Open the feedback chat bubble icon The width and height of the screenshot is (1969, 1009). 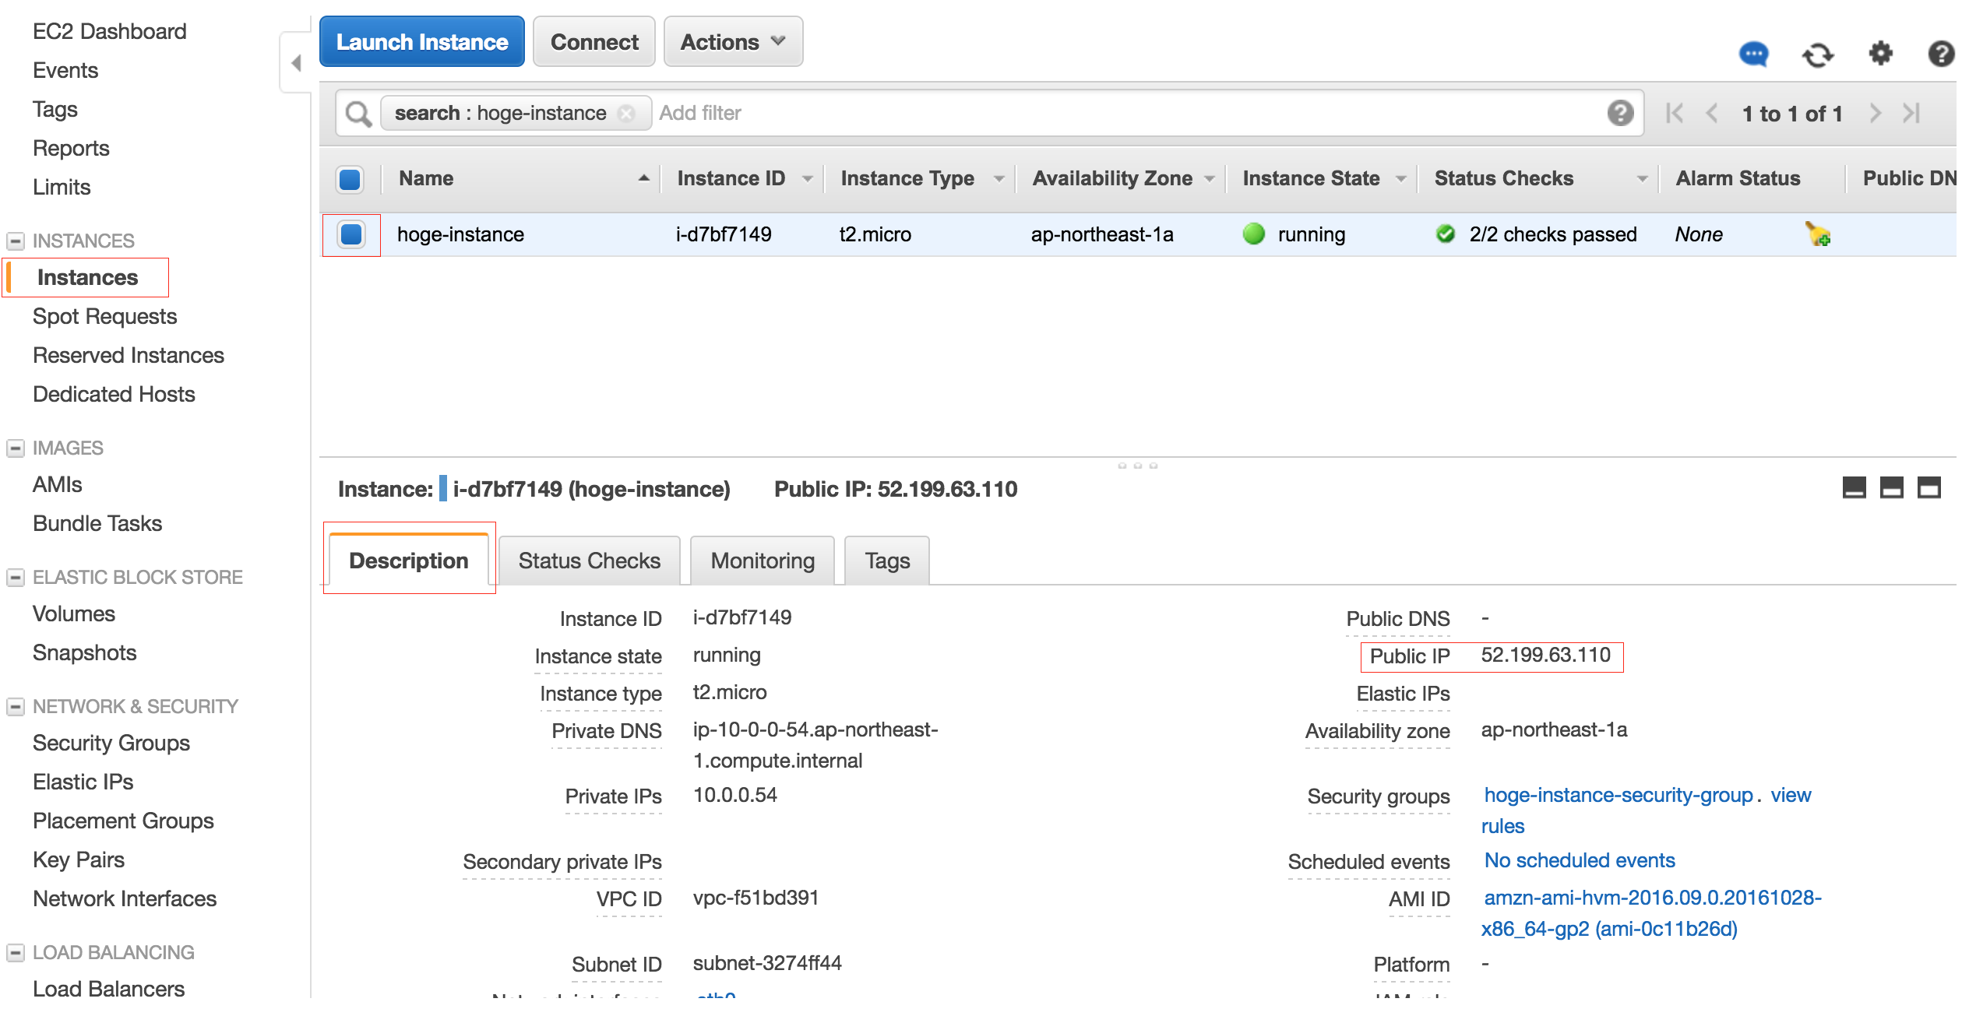[x=1753, y=54]
